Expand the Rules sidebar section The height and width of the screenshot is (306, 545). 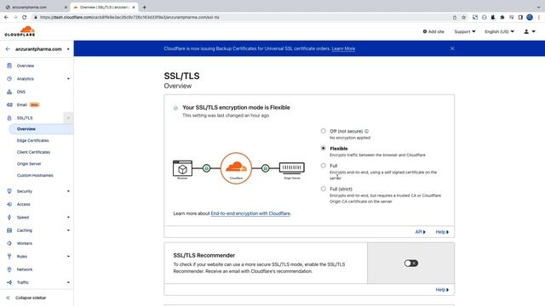[68, 257]
